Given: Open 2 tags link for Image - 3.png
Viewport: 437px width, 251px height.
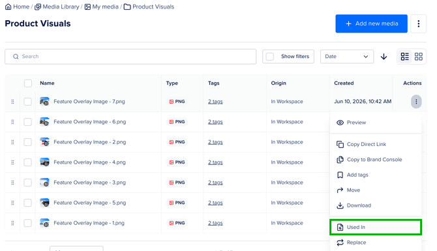Looking at the screenshot, I should pos(215,183).
